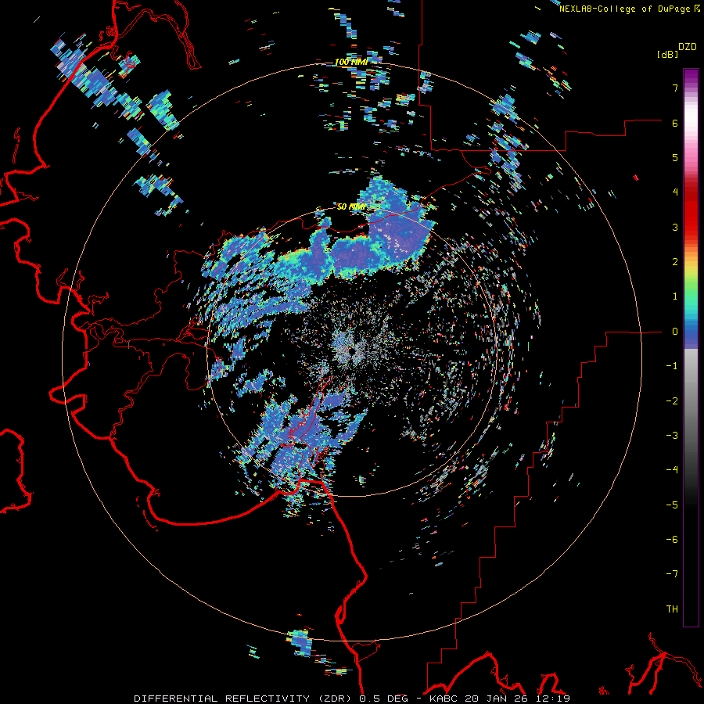Click the legend value -5
Image resolution: width=704 pixels, height=704 pixels.
(x=672, y=505)
